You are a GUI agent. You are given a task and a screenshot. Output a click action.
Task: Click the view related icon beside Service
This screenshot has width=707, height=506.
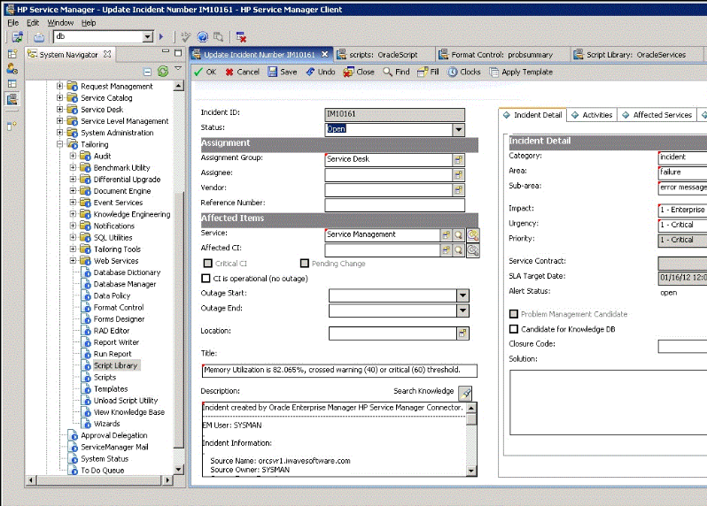(x=472, y=235)
